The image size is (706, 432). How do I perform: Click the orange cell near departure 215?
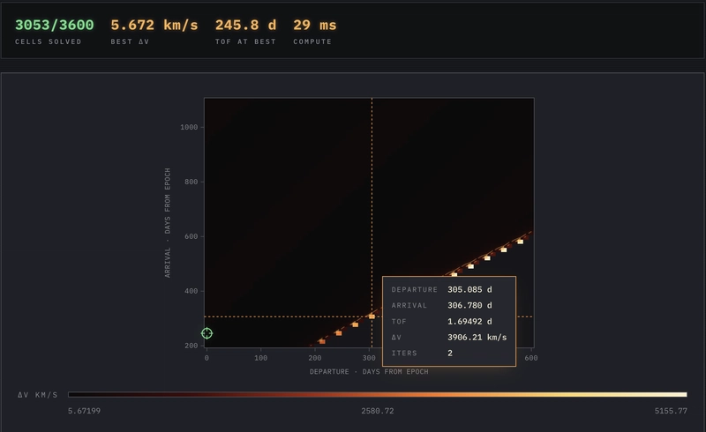(322, 341)
